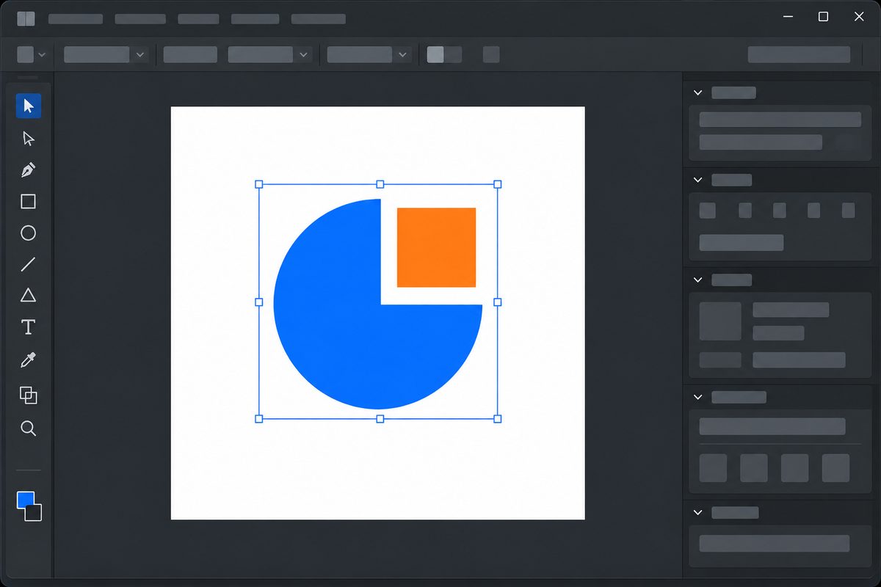The width and height of the screenshot is (881, 587).
Task: Close the application window
Action: pyautogui.click(x=859, y=17)
